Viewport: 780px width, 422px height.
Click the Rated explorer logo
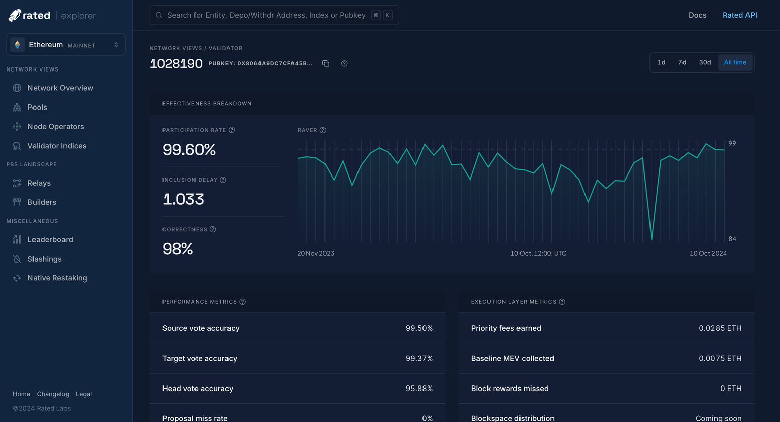tap(52, 16)
